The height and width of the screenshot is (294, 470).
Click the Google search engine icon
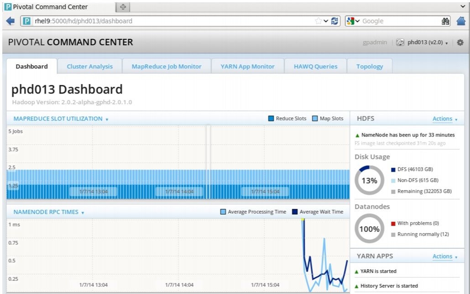pos(350,21)
